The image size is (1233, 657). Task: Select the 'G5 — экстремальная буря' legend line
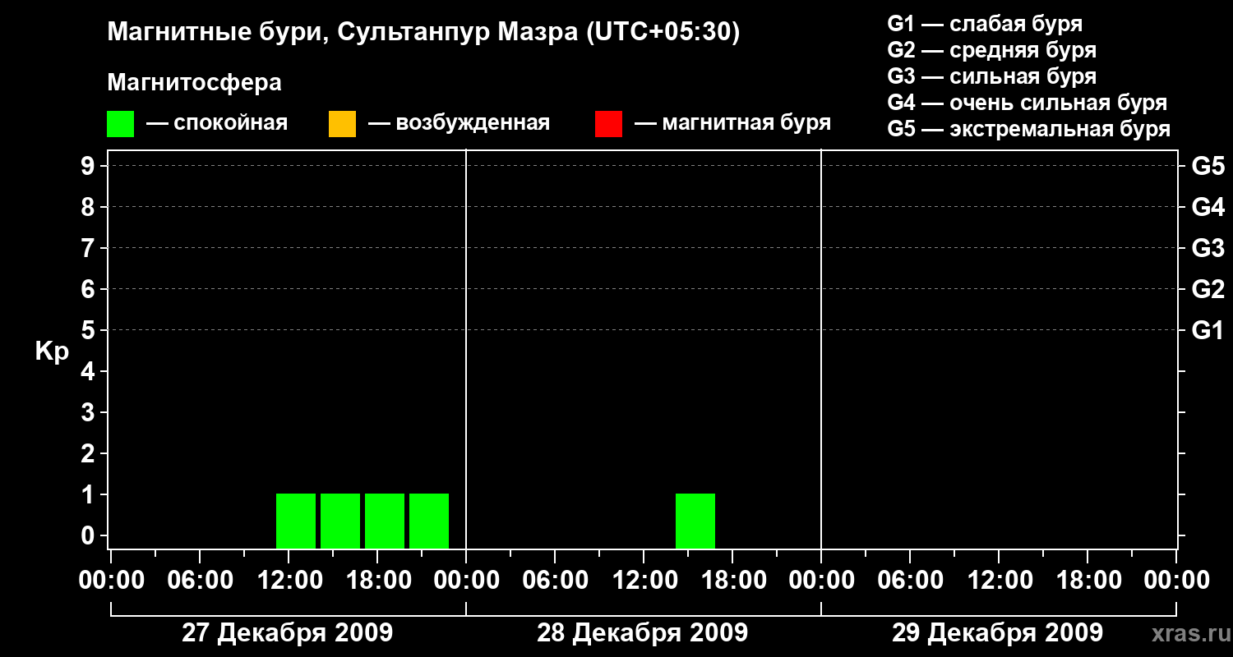click(x=1029, y=129)
